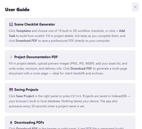Click bold Download PDF in checklist card

[26, 41]
